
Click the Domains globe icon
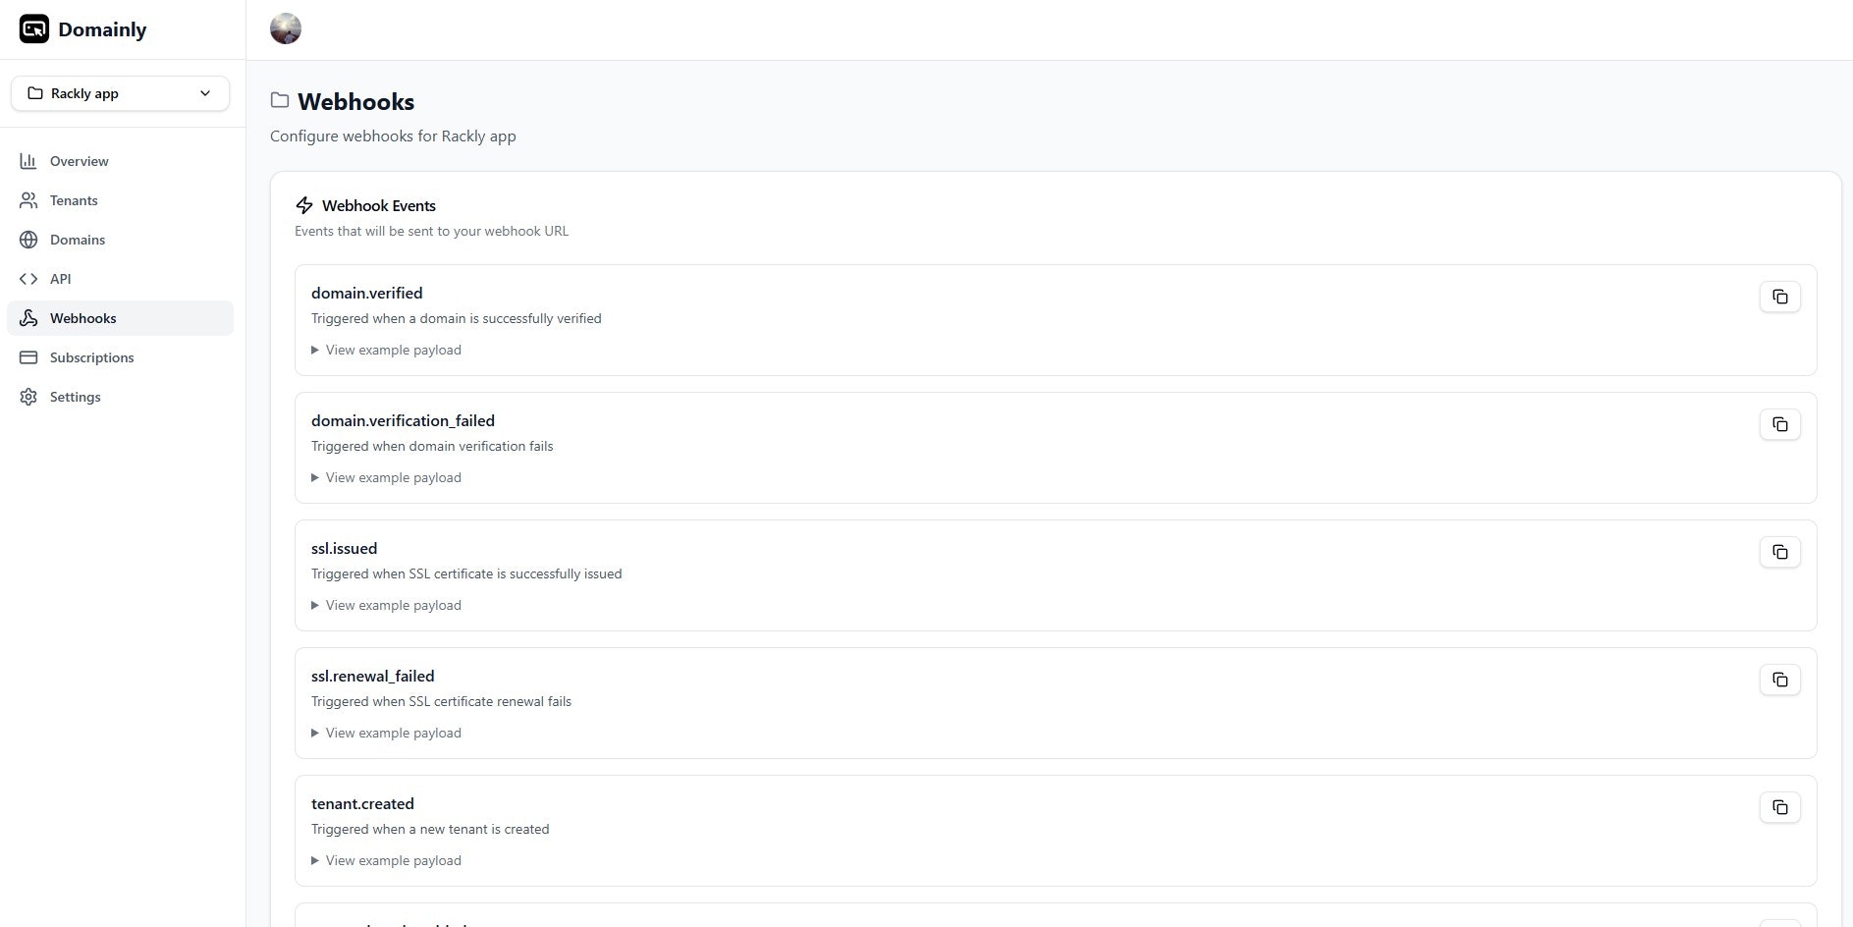[x=28, y=240]
